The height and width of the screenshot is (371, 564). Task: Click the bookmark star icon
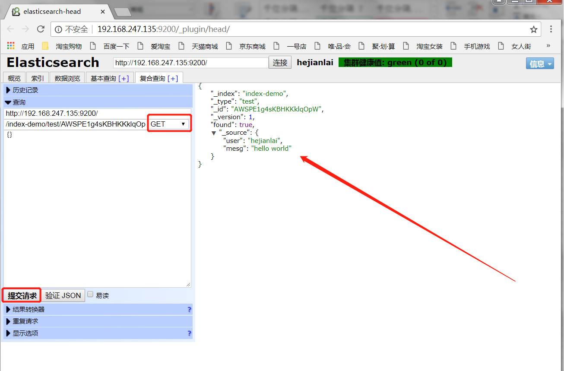pyautogui.click(x=534, y=29)
